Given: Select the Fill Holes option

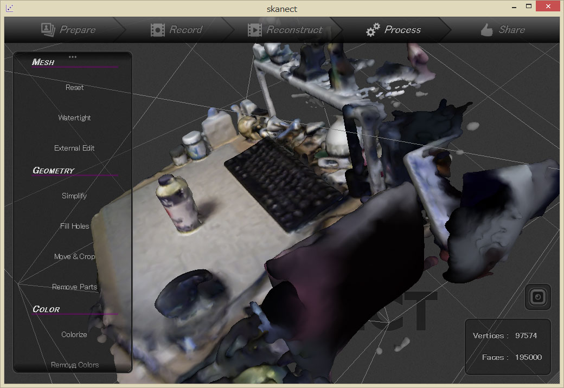Looking at the screenshot, I should click(74, 226).
